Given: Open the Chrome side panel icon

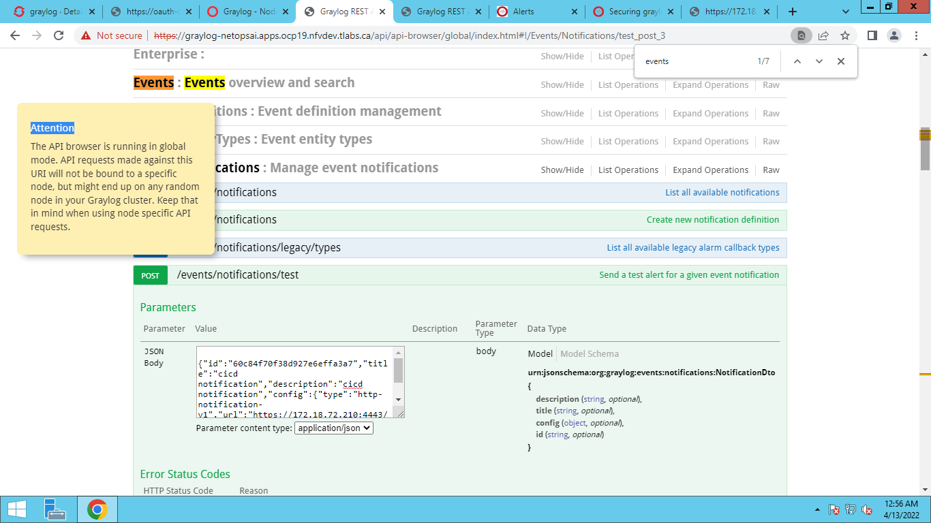Looking at the screenshot, I should 872,35.
